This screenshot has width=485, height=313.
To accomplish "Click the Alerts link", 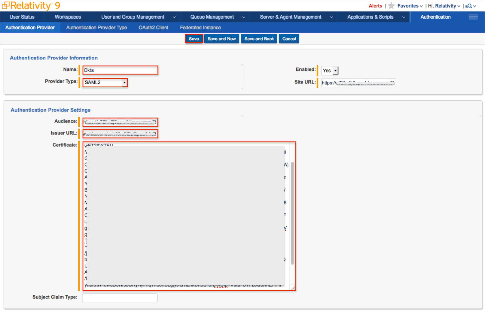I will pyautogui.click(x=375, y=6).
